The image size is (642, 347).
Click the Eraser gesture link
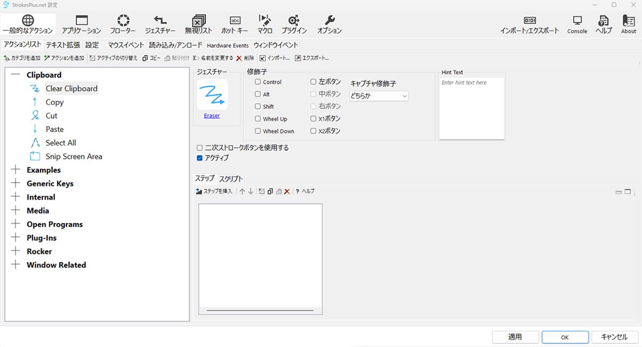(212, 115)
